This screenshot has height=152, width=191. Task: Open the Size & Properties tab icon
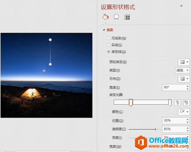[x=127, y=17]
